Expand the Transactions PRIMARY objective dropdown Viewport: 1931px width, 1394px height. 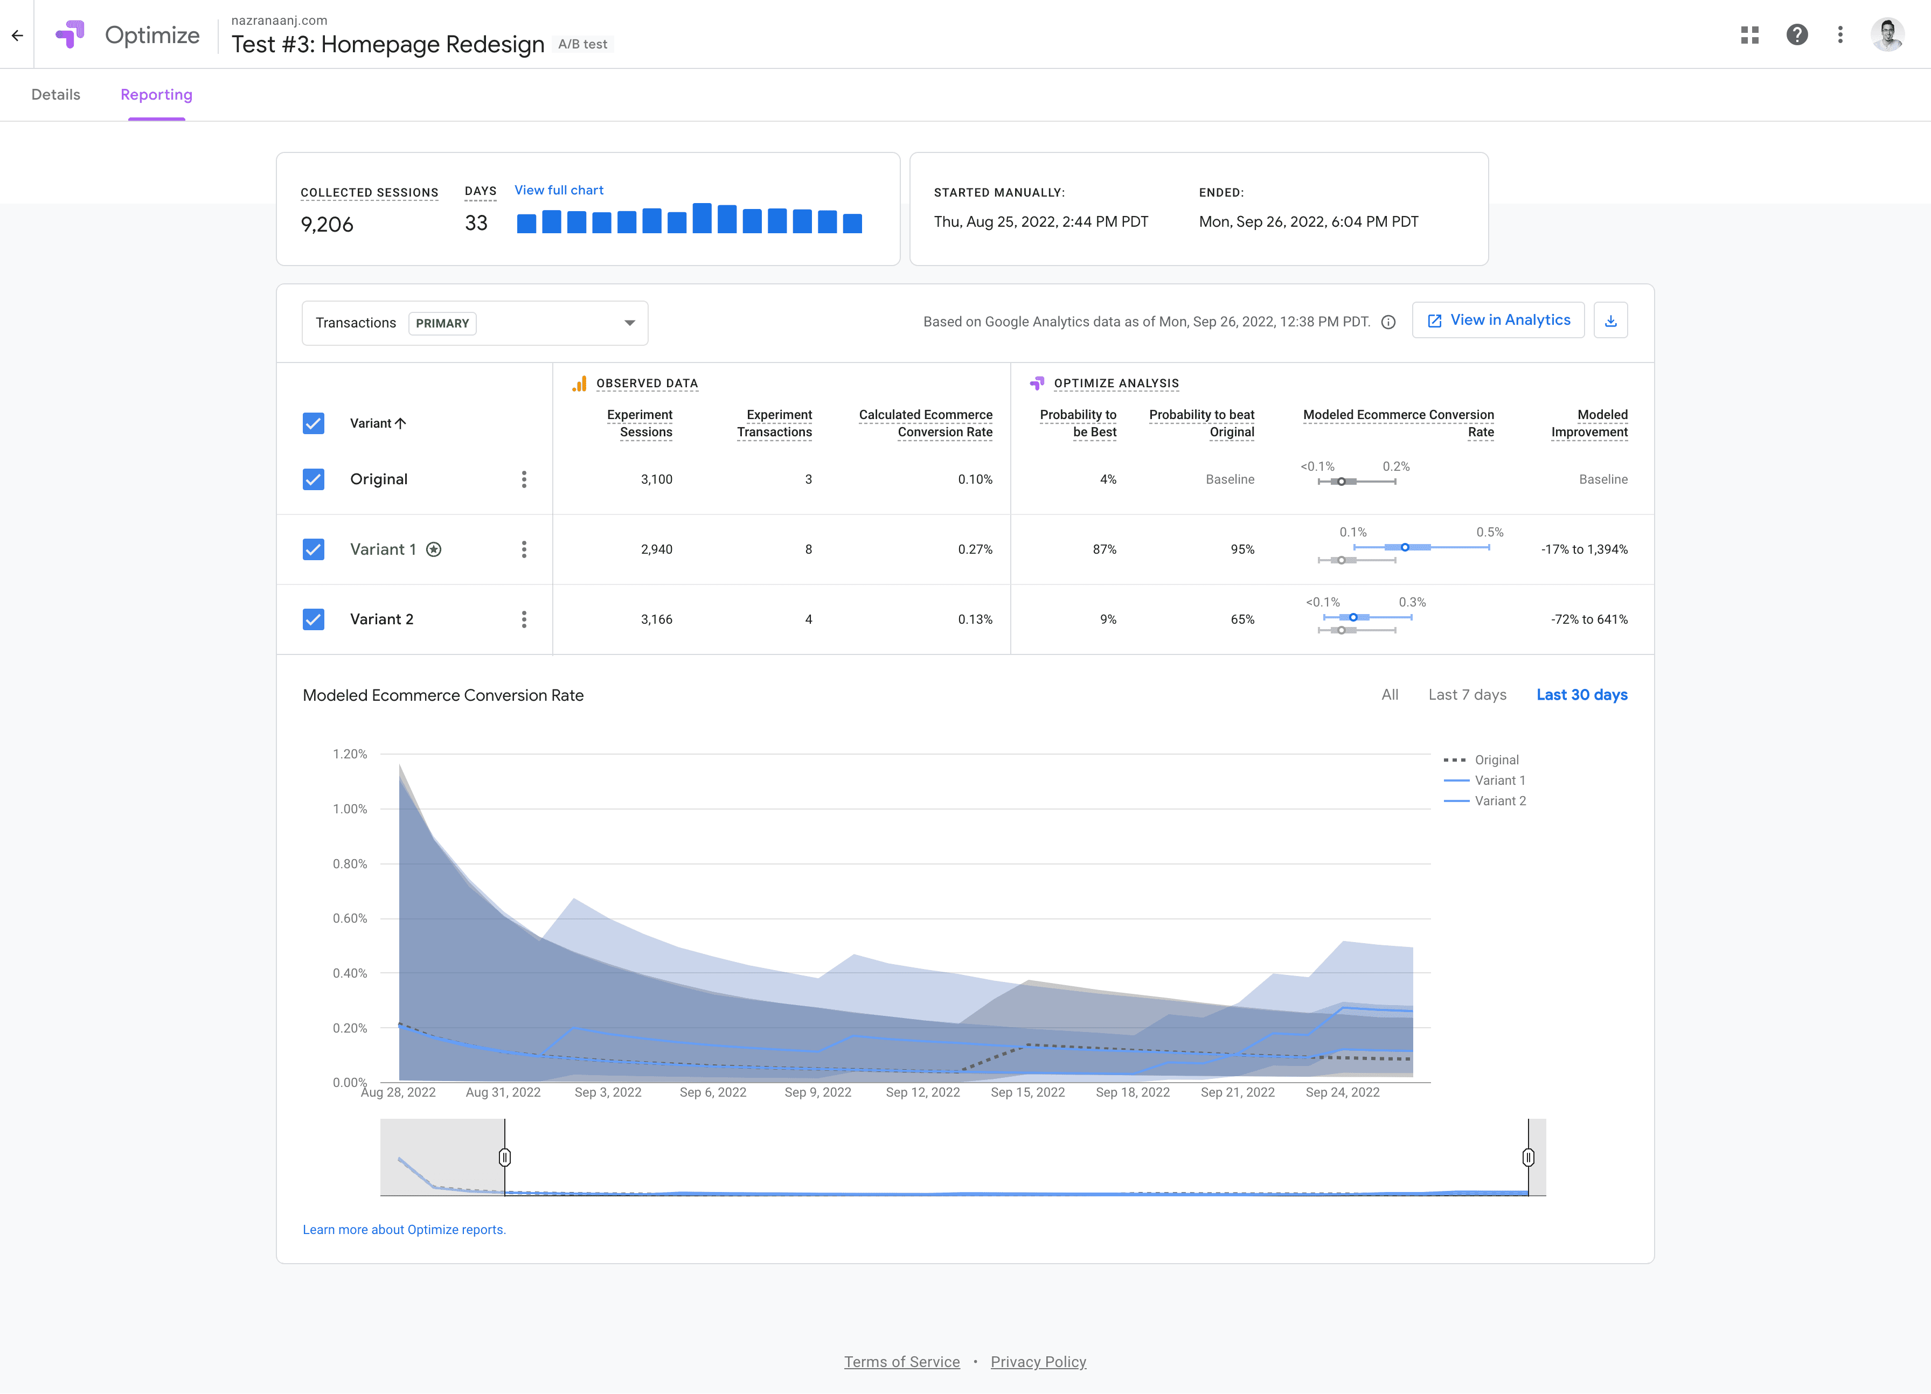pyautogui.click(x=475, y=323)
